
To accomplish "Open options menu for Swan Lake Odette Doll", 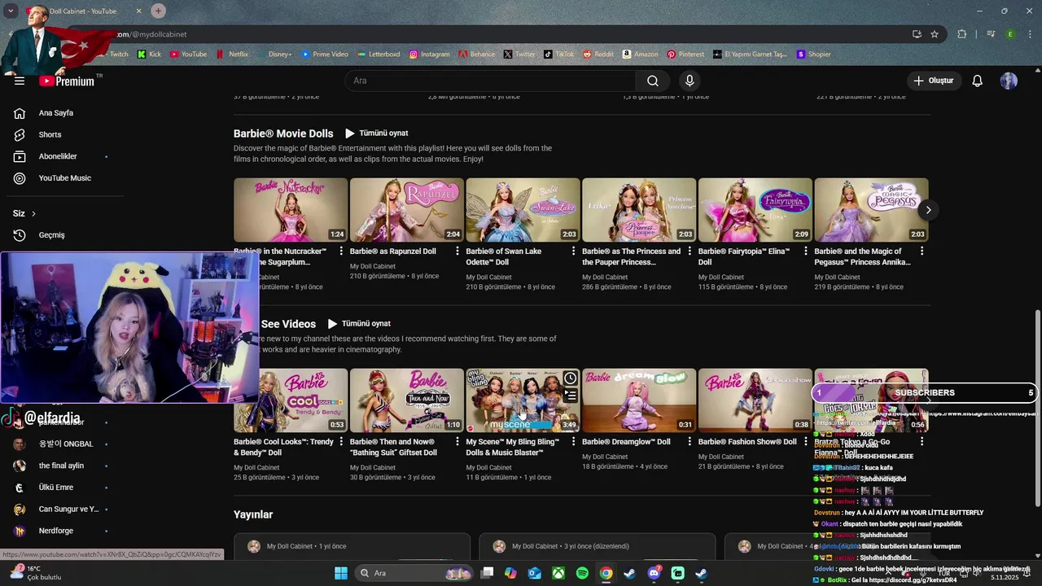I will coord(573,251).
